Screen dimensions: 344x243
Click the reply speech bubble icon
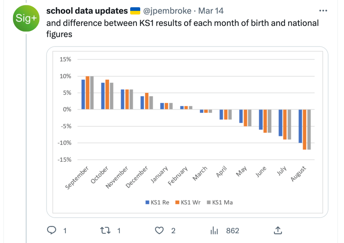click(51, 230)
